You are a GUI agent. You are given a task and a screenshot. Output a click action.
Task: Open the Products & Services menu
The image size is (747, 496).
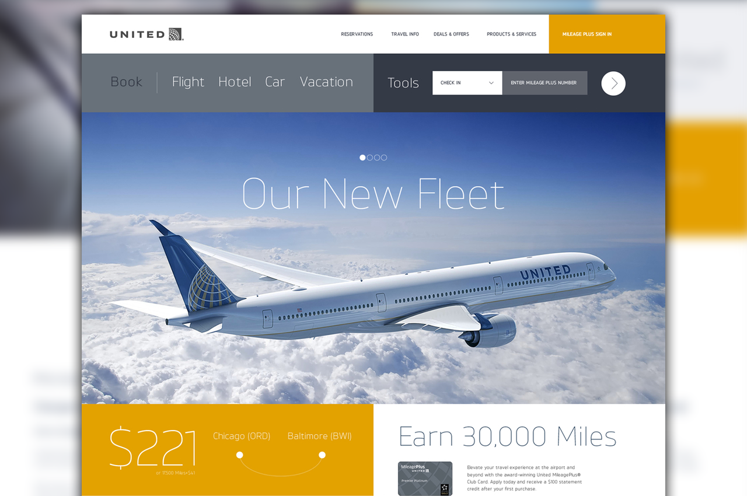511,34
